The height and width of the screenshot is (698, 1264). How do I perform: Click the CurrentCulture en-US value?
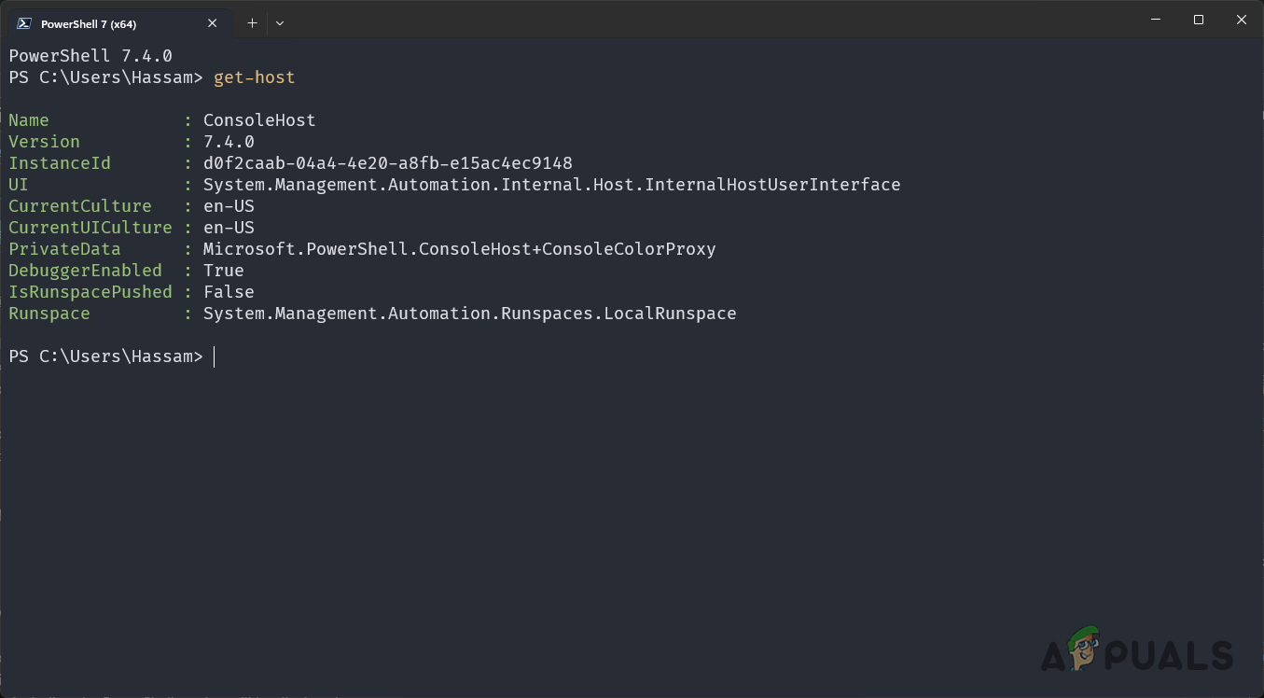tap(229, 205)
